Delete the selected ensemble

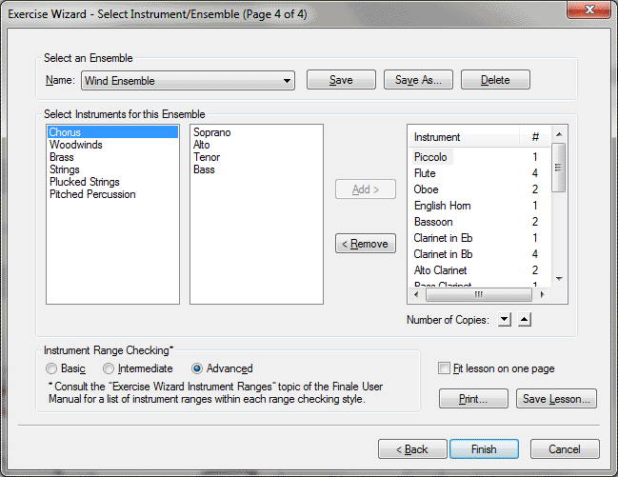coord(495,80)
